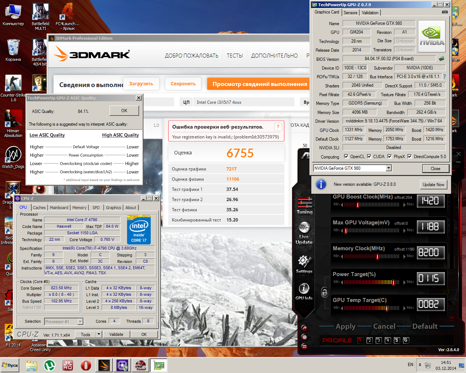Screen dimensions: 466x373
Task: Open GPU Tweak Settings
Action: (x=304, y=264)
